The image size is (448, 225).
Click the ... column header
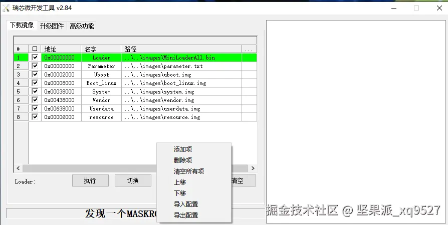[x=249, y=49]
